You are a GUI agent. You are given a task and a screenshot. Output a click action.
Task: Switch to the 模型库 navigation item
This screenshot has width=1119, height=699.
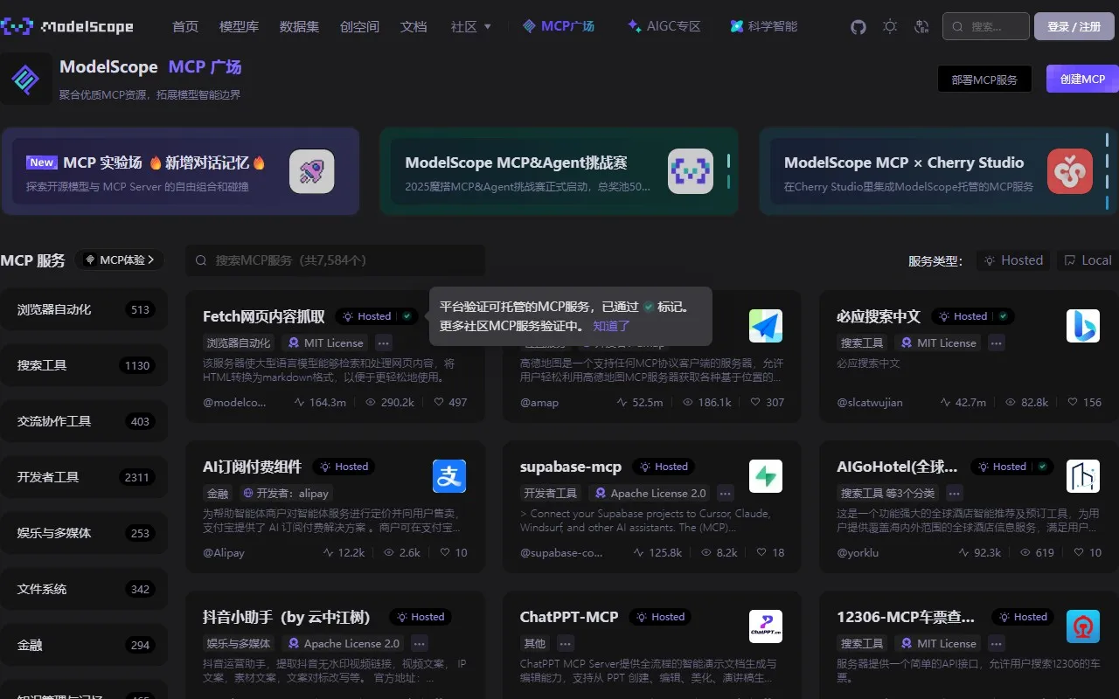(239, 26)
